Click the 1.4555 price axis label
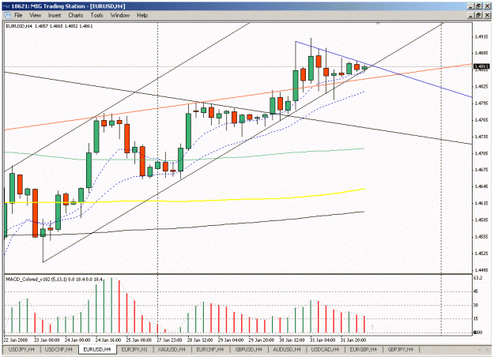The width and height of the screenshot is (494, 357). [481, 237]
